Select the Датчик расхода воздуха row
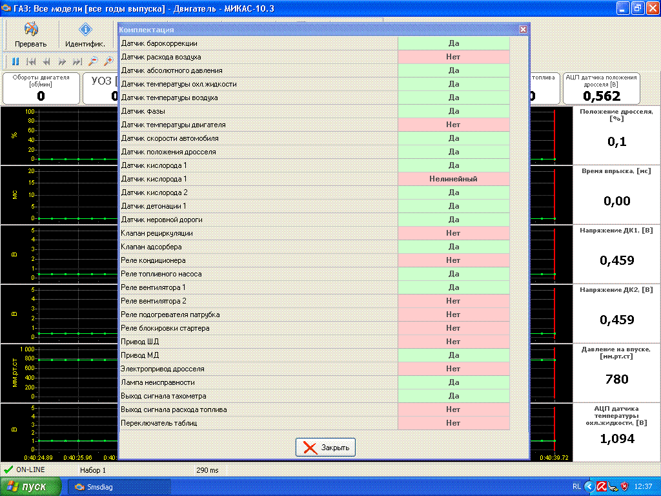The width and height of the screenshot is (661, 496). click(x=258, y=57)
